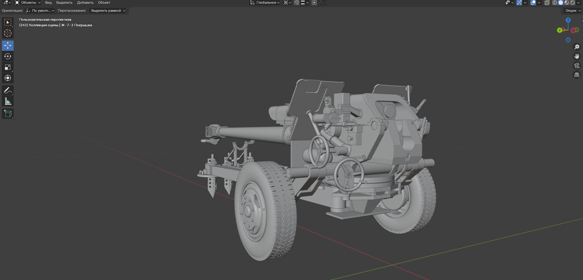
Task: Choose the Add Cube tool
Action: coord(8,114)
